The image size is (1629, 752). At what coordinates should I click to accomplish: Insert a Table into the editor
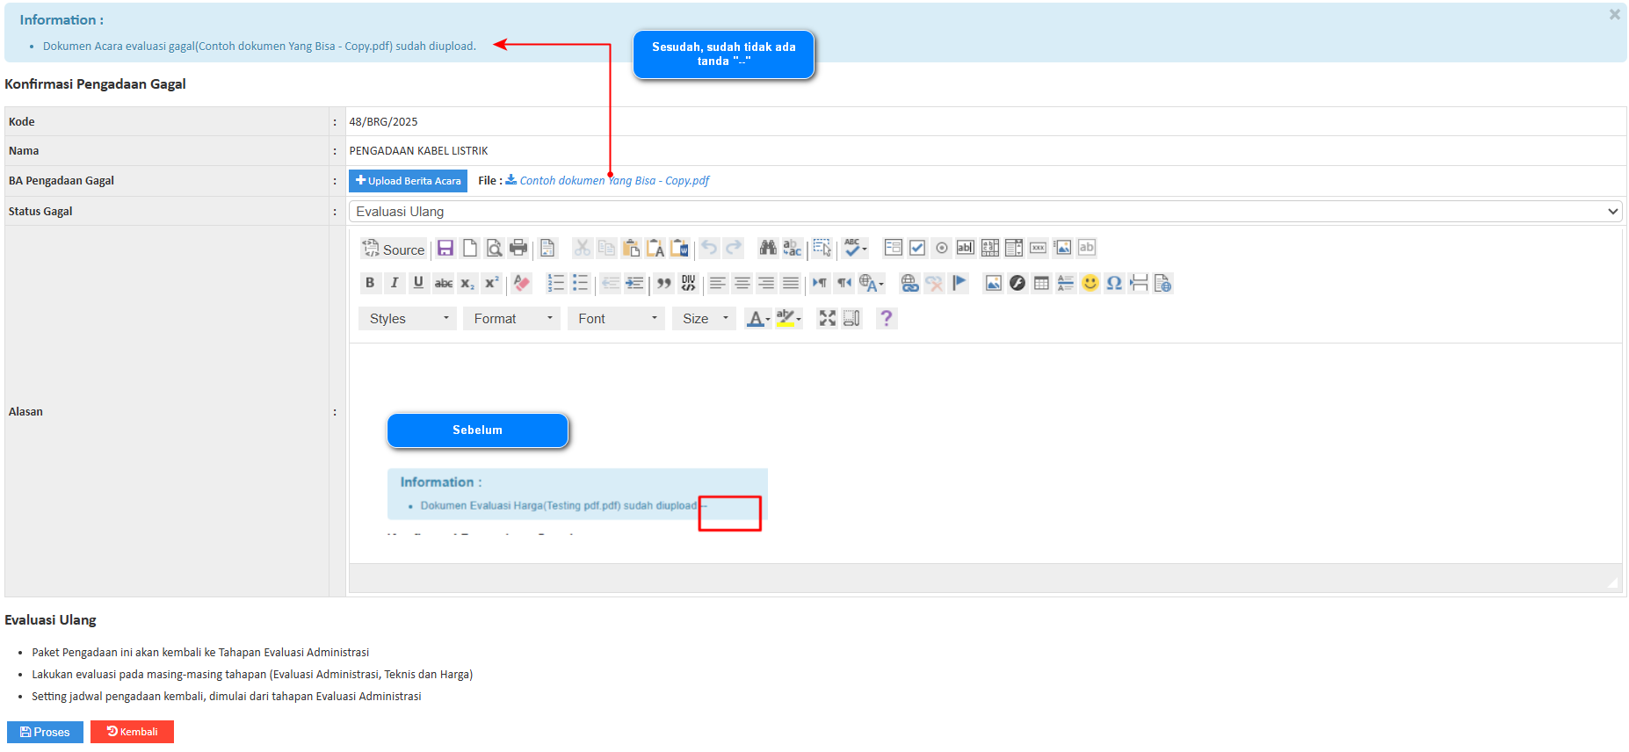click(1041, 283)
